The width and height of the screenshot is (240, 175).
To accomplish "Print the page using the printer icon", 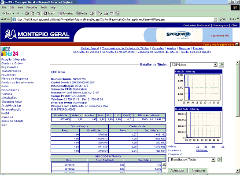I will click(x=106, y=14).
